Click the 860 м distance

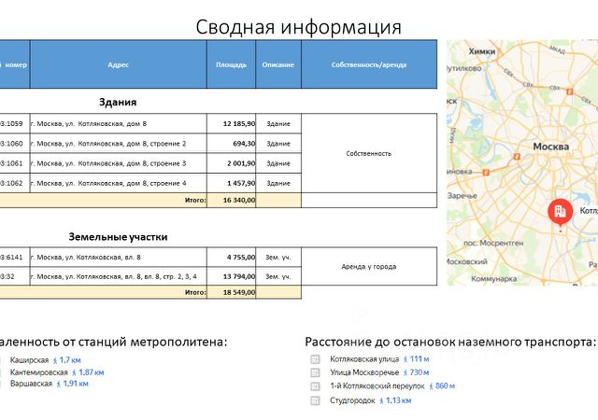[445, 386]
